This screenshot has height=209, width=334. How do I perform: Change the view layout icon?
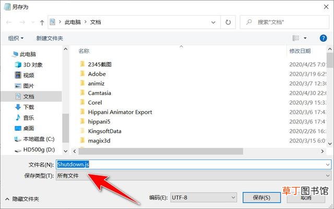click(296, 38)
